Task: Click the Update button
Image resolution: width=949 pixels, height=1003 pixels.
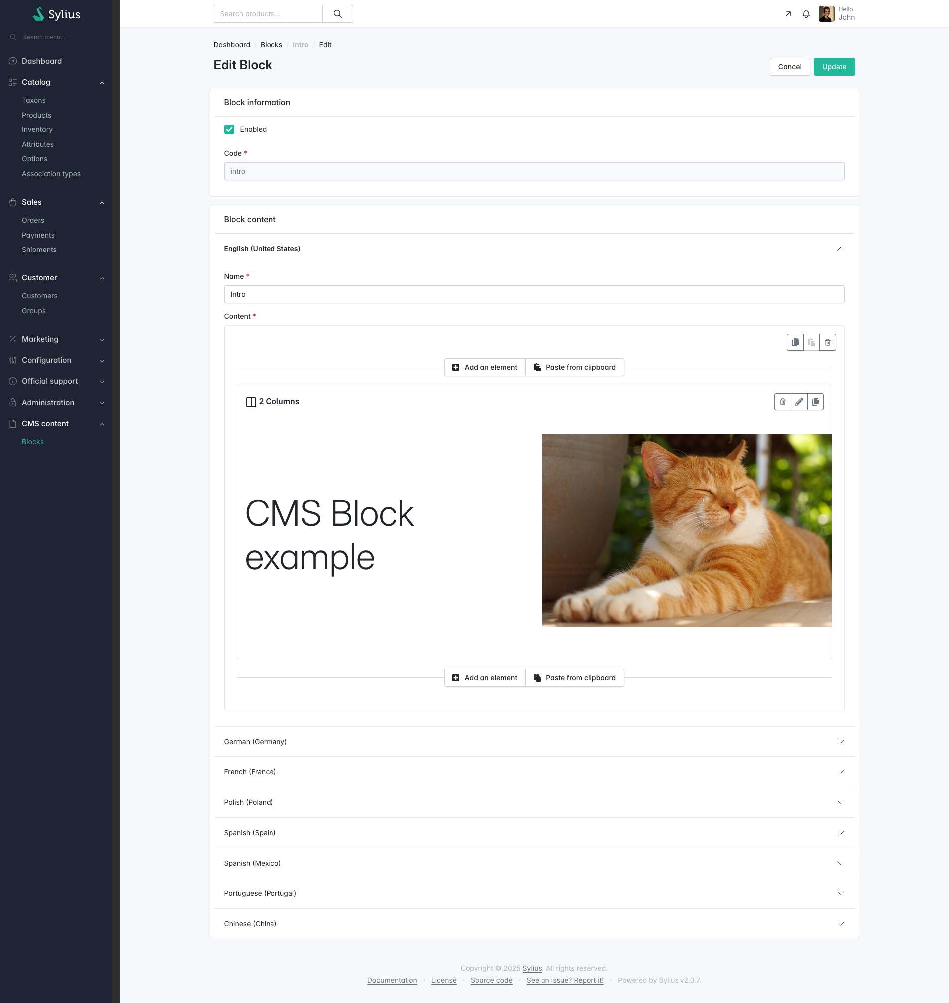Action: click(x=833, y=67)
